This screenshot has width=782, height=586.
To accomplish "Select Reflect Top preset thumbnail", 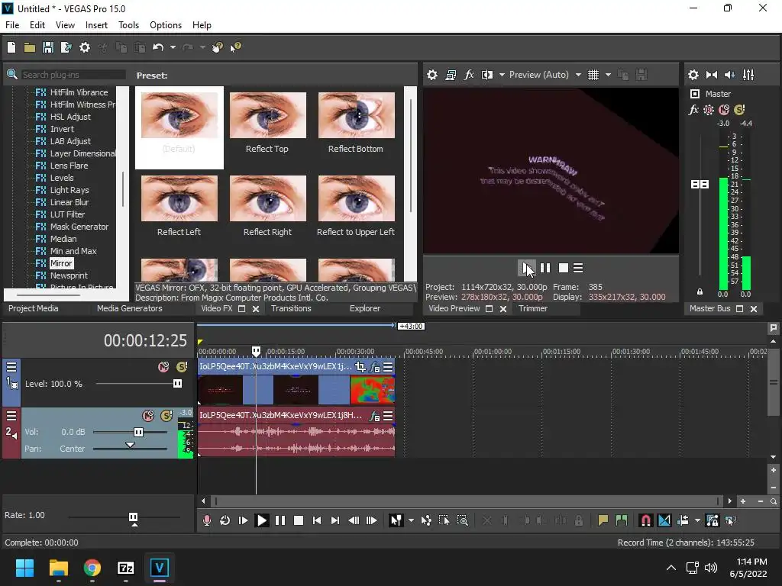I will tap(268, 115).
